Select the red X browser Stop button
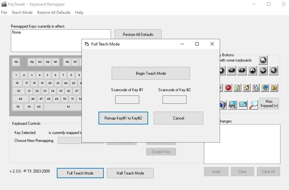Viewport: 289px width, 190px height. (228, 88)
